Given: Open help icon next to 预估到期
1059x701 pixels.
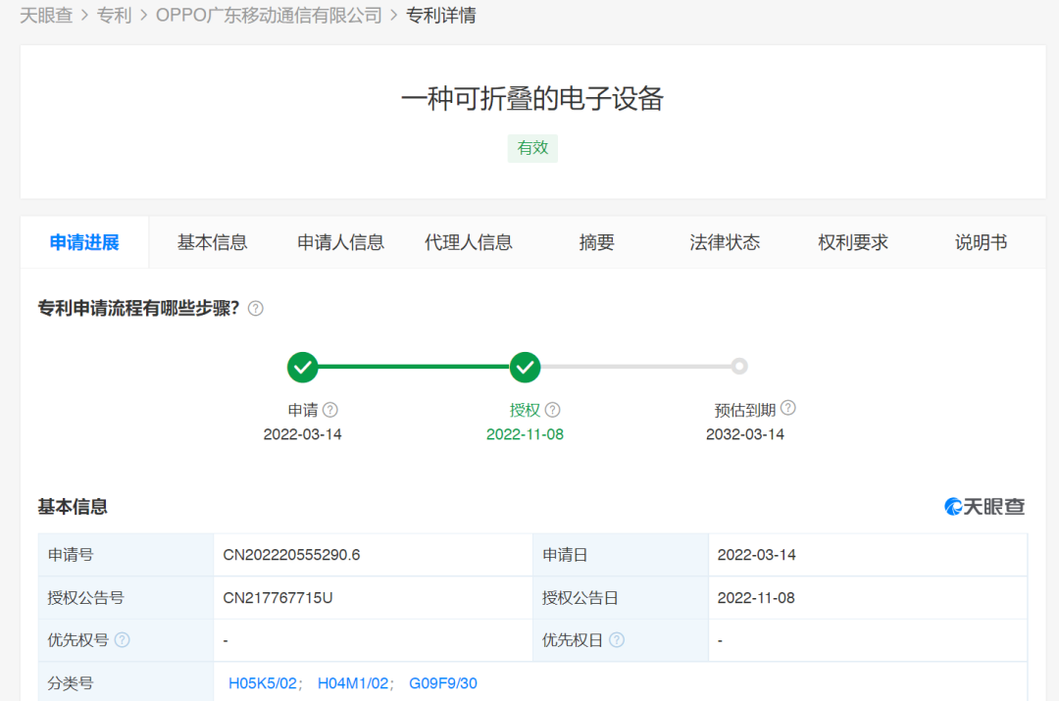Looking at the screenshot, I should 787,408.
